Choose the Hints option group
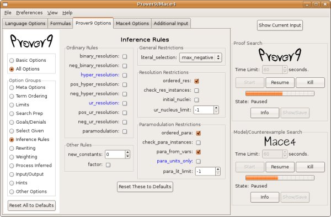Image resolution: width=331 pixels, height=217 pixels. (x=12, y=183)
